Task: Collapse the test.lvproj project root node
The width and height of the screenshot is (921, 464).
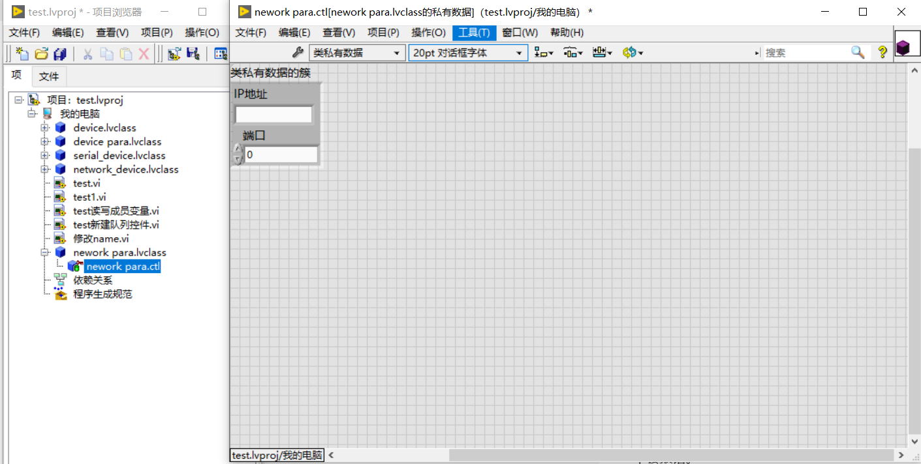Action: point(18,100)
